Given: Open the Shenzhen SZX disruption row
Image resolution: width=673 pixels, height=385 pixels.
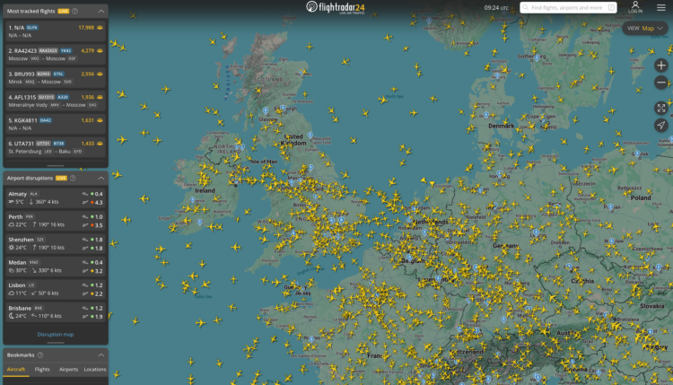Looking at the screenshot, I should click(56, 243).
